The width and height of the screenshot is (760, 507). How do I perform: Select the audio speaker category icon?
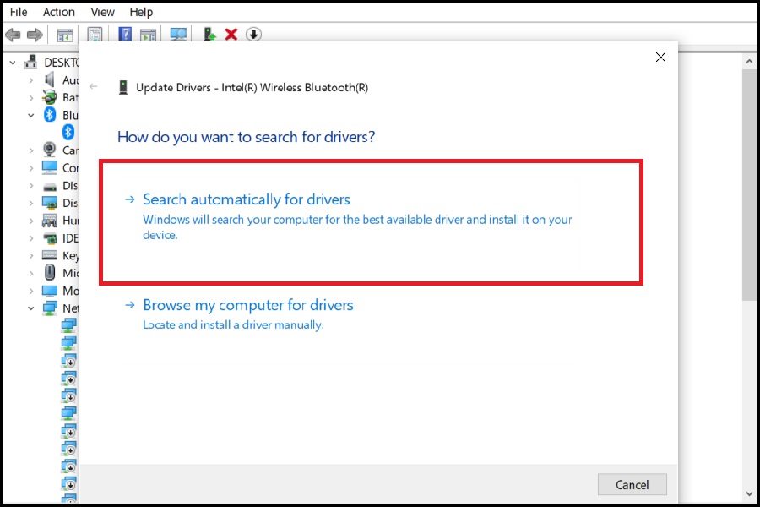50,79
